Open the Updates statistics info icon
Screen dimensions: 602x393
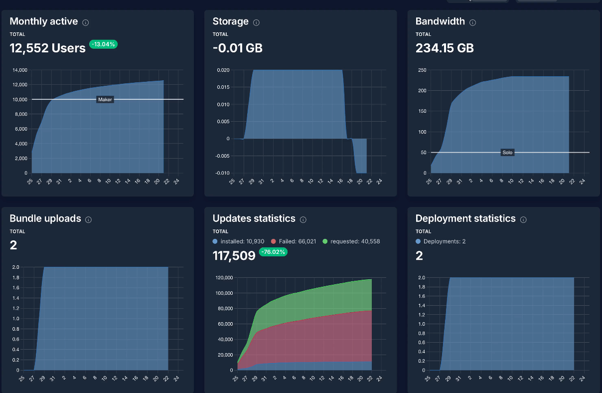(303, 219)
